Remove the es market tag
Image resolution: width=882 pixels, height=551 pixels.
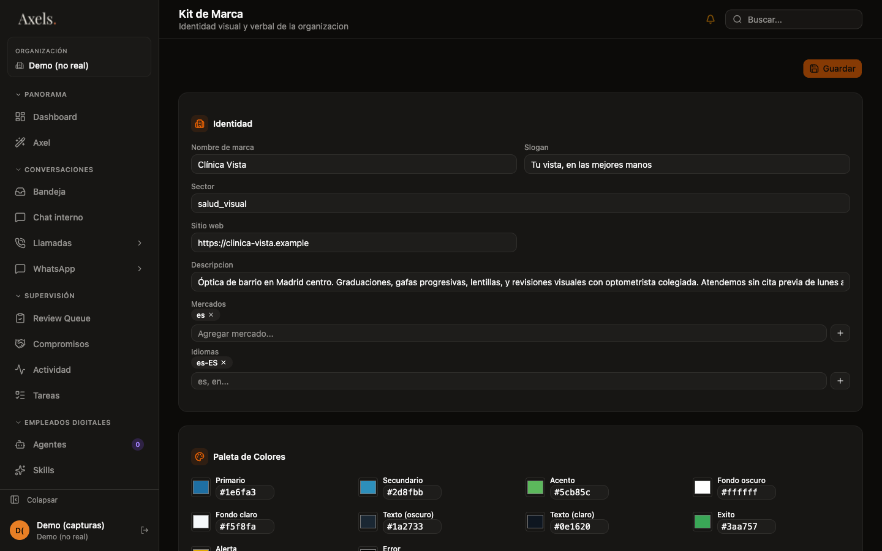(211, 315)
